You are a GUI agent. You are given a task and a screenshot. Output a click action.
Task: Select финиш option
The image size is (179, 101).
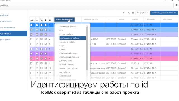tap(63, 49)
